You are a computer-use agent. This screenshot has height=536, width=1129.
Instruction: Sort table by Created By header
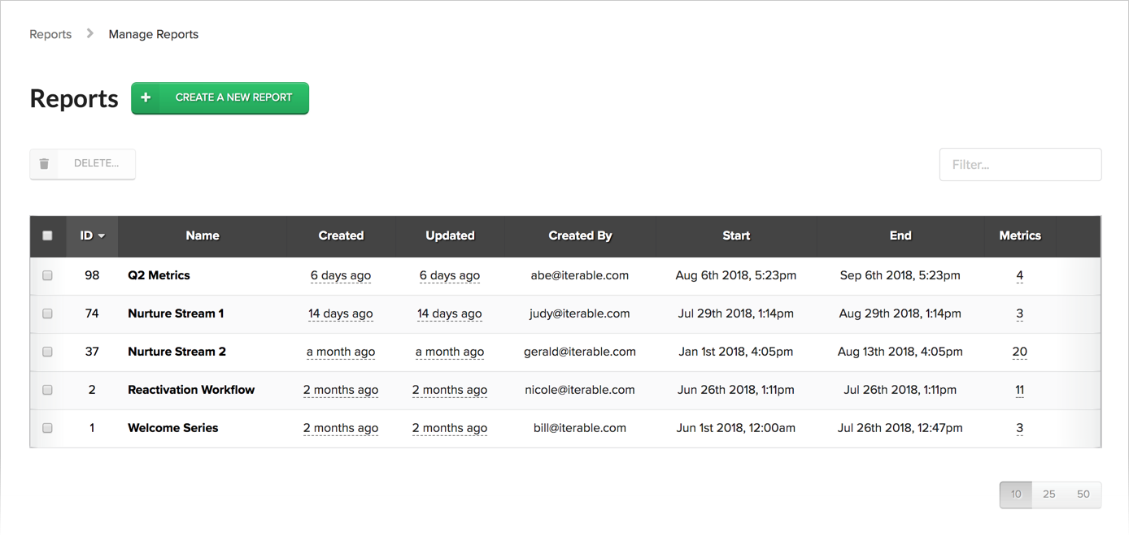tap(580, 236)
